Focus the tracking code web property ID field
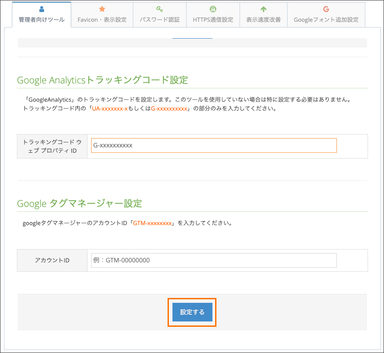 (x=214, y=145)
